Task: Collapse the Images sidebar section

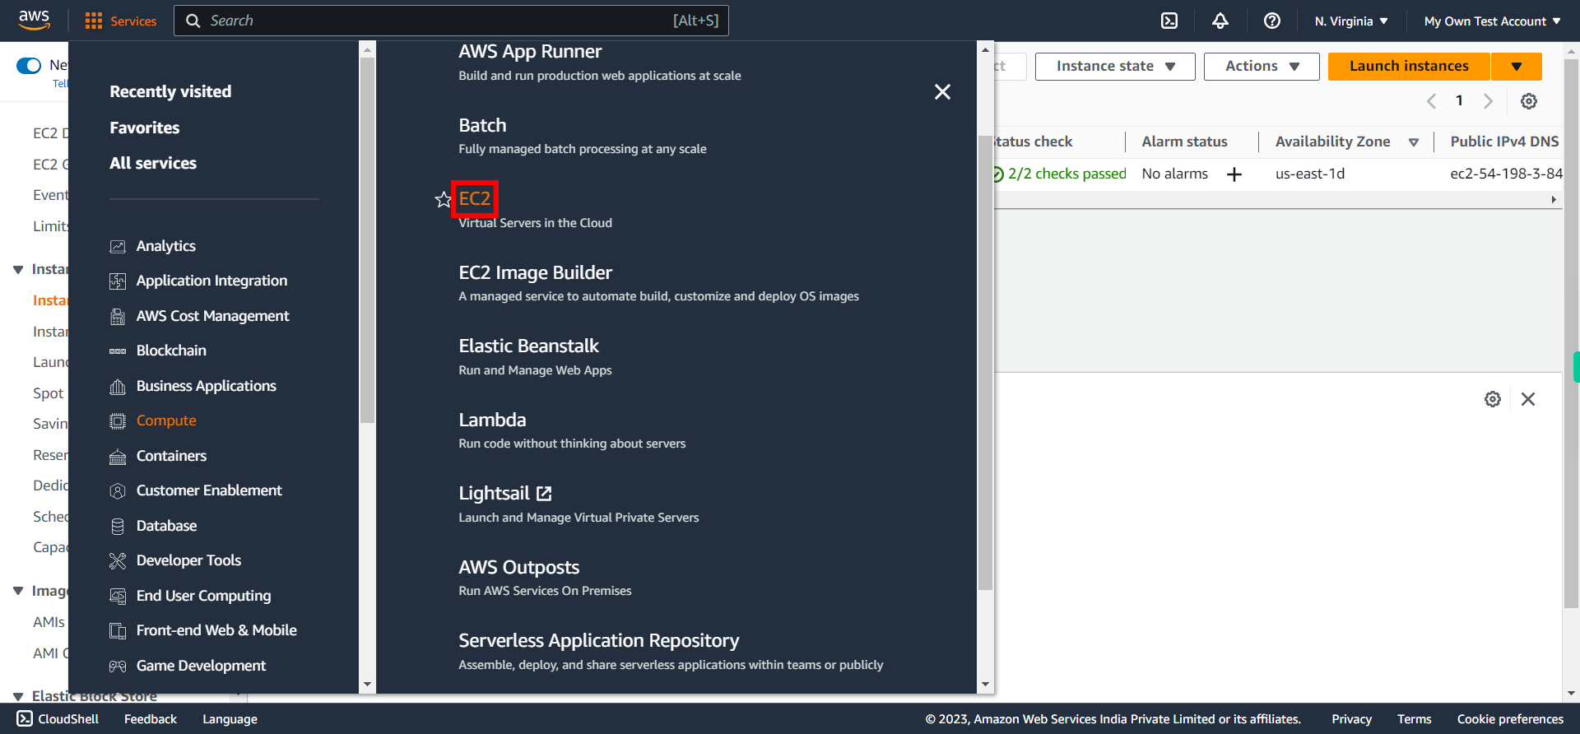Action: tap(18, 591)
